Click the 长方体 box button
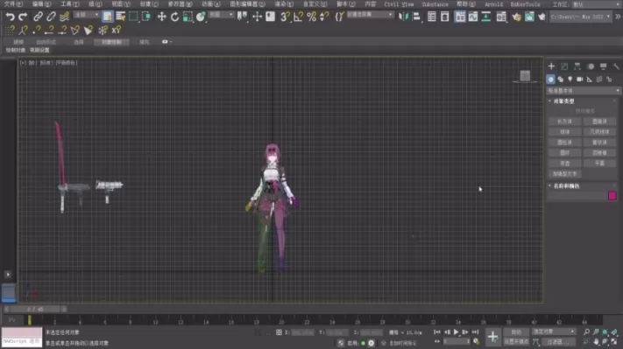Screen dimensions: 623x349 564,122
